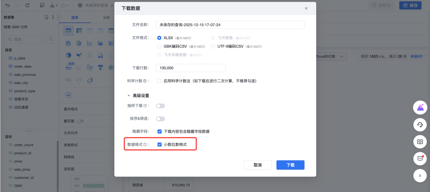Screen dimensions: 430x192
Task: Click the 下载 button
Action: pyautogui.click(x=290, y=165)
